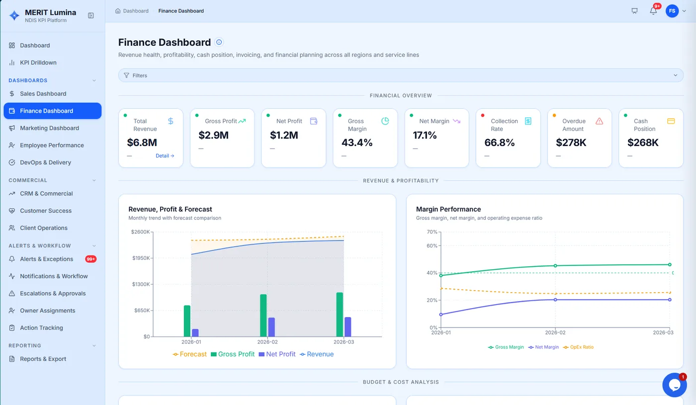Viewport: 696px width, 405px height.
Task: Go to Employee Performance page
Action: pyautogui.click(x=52, y=145)
